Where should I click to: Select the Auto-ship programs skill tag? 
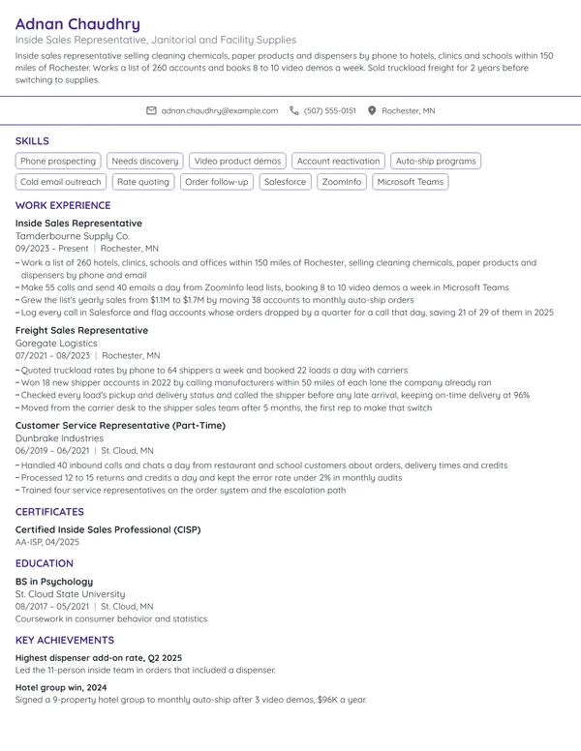point(436,161)
